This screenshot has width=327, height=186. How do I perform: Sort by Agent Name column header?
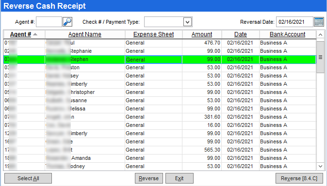(85, 34)
